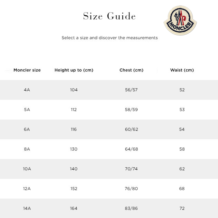Click the Moncler size column header
This screenshot has height=218, width=218.
point(27,70)
